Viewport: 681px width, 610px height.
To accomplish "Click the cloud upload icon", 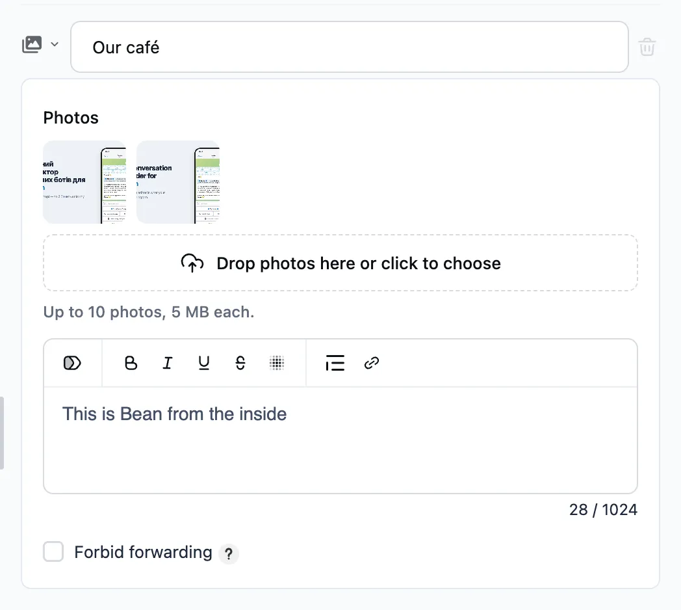I will (192, 263).
